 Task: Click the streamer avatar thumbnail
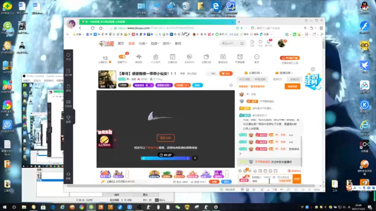pyautogui.click(x=107, y=79)
